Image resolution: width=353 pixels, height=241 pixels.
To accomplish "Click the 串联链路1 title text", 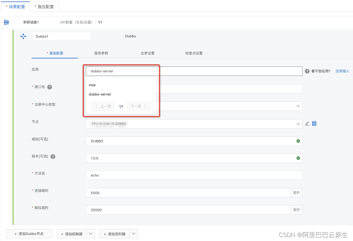I will tap(31, 22).
